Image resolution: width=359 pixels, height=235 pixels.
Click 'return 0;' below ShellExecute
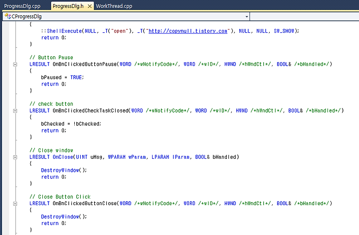54,38
